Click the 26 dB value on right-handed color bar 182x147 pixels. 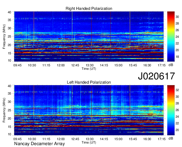(x=177, y=30)
